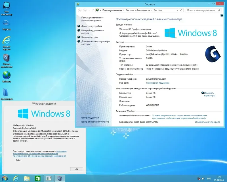227x182 pixels.
Task: Click the Start button
Action: click(5, 178)
